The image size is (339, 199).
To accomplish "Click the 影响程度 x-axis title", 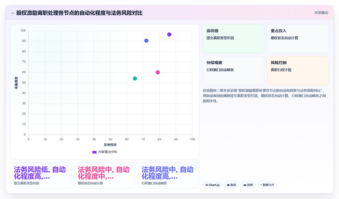I will point(110,145).
